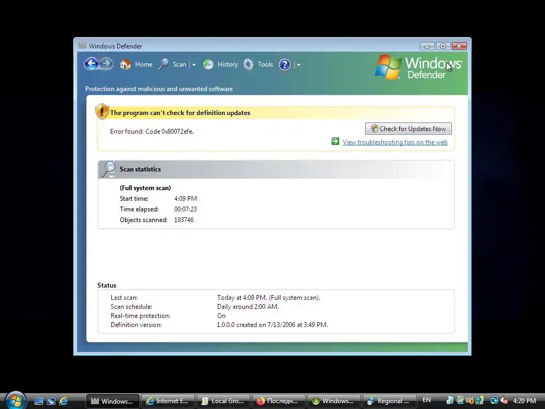Click the History toolbar label
Image resolution: width=545 pixels, height=409 pixels.
pos(228,64)
